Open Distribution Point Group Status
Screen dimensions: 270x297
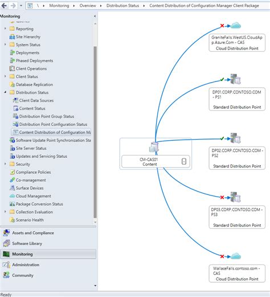(46, 116)
